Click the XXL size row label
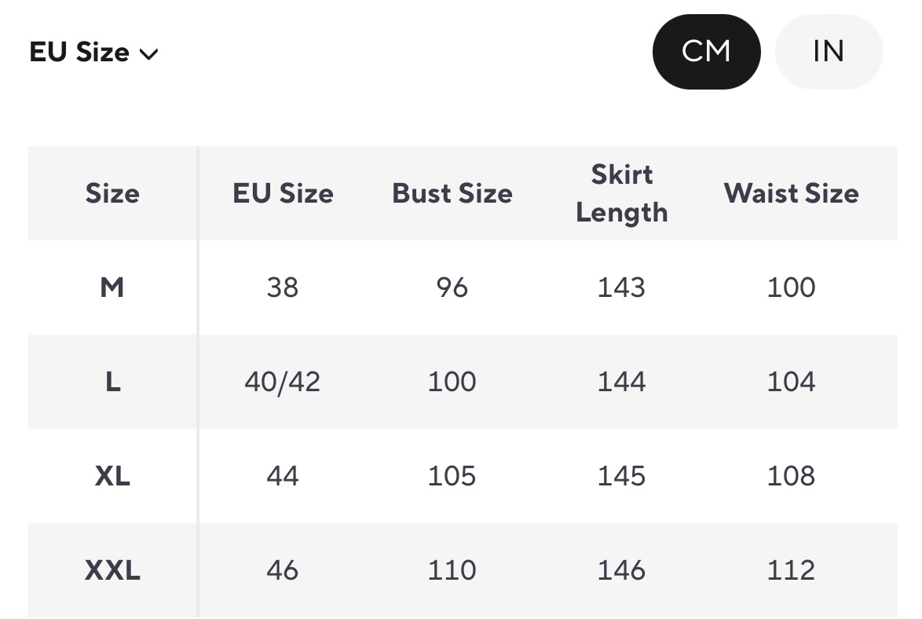This screenshot has height=619, width=922. coord(112,570)
